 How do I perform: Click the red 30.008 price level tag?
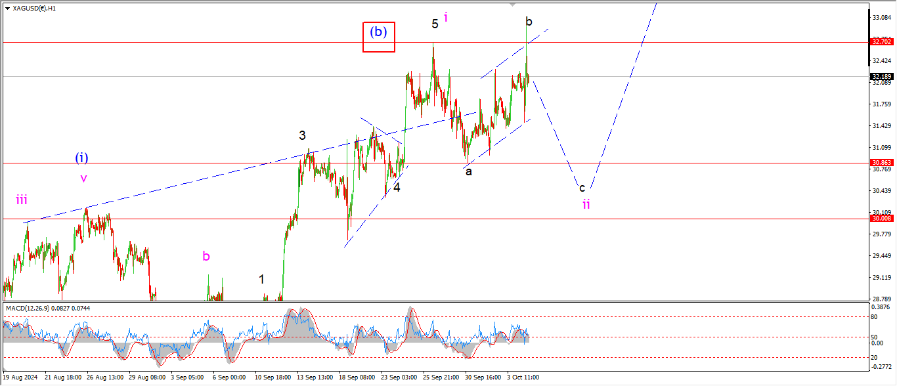pos(881,218)
